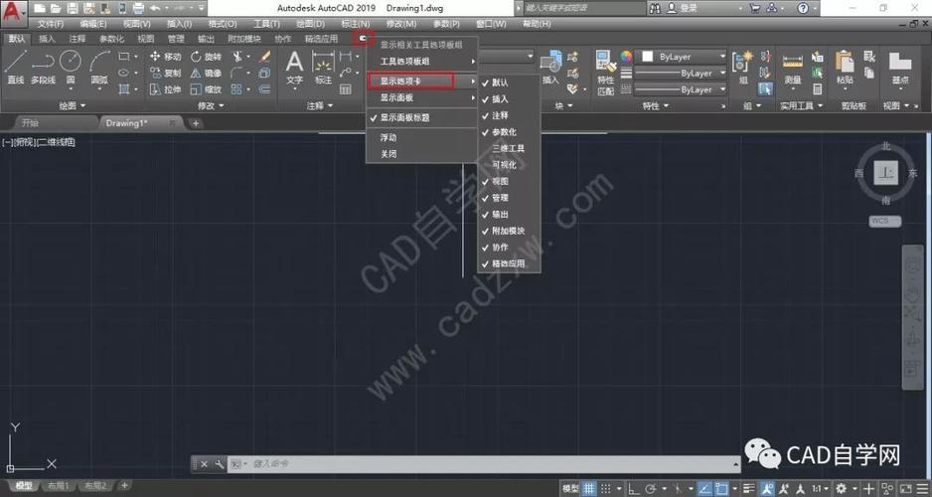The image size is (932, 497).
Task: Select the Dimension (标注) tool
Action: [323, 68]
